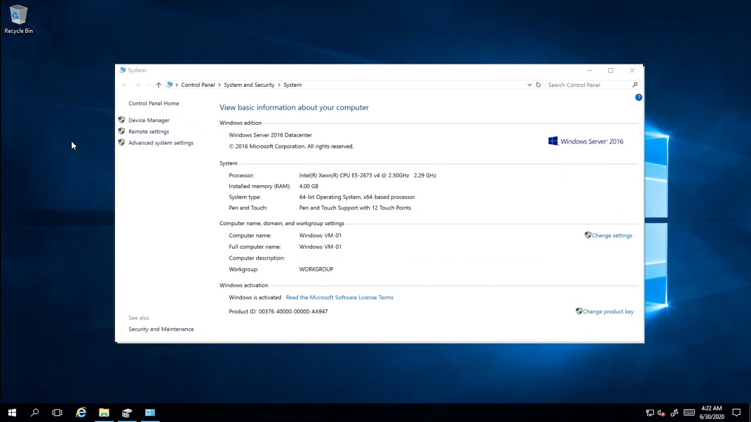Click Change settings link
The width and height of the screenshot is (751, 422).
coord(612,236)
